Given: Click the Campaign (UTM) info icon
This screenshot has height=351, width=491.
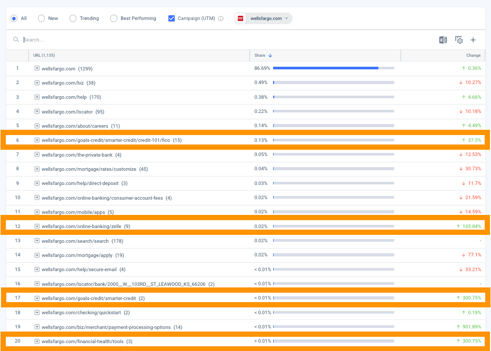Looking at the screenshot, I should 221,18.
